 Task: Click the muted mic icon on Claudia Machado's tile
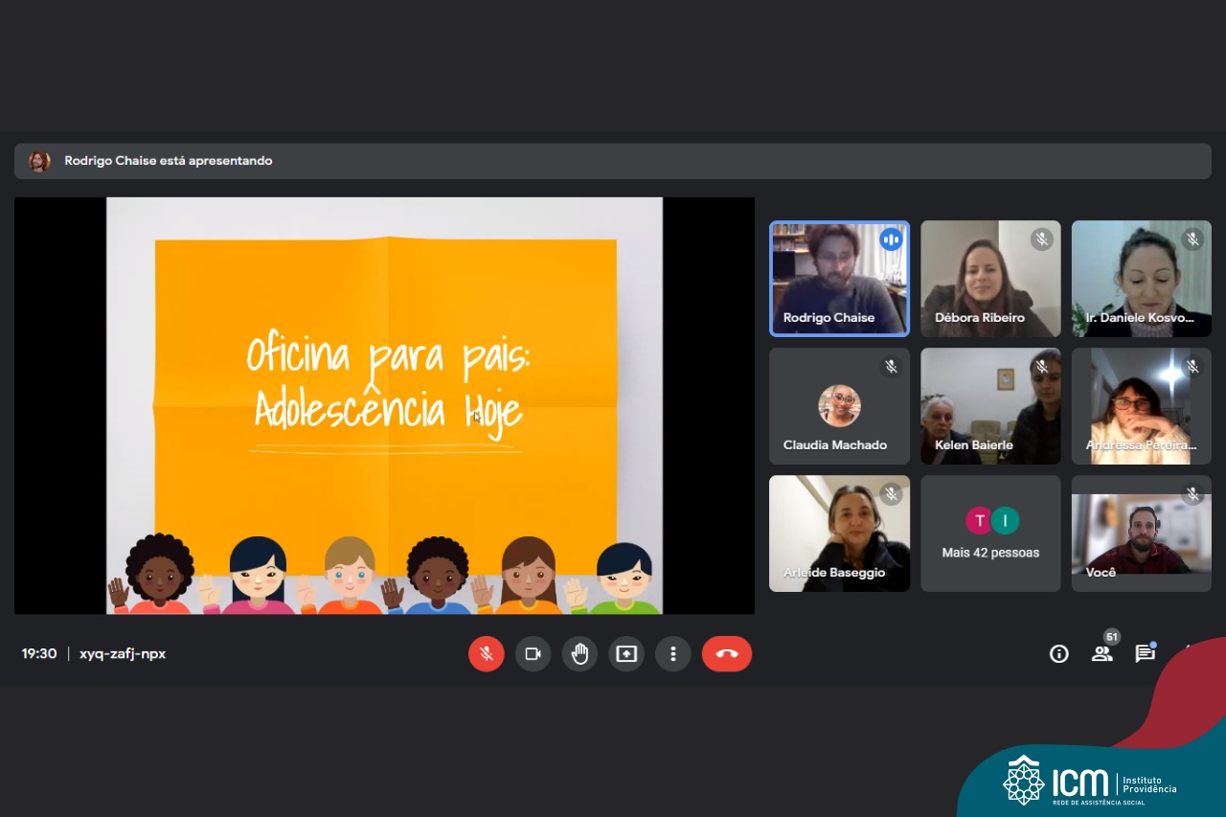[x=891, y=366]
